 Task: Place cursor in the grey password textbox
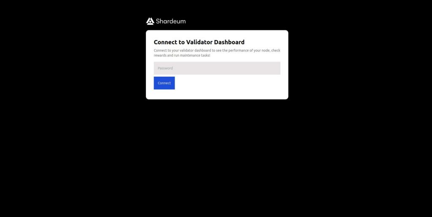pos(217,68)
